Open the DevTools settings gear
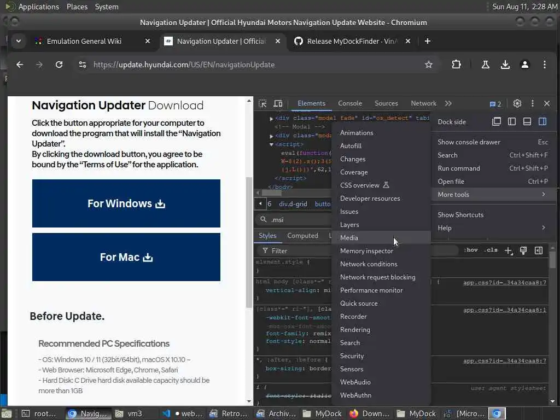Image resolution: width=560 pixels, height=420 pixels. [x=517, y=103]
